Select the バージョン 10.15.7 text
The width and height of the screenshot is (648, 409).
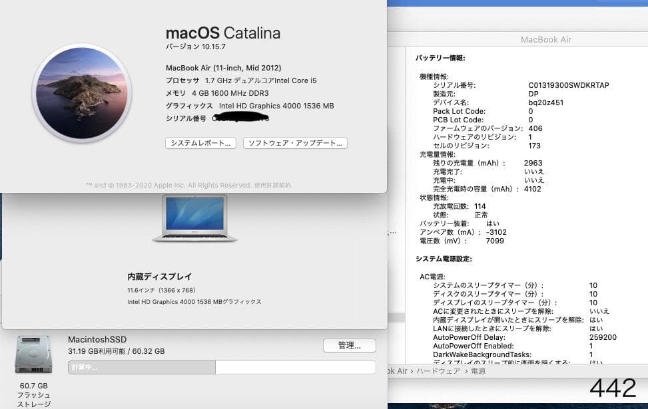tap(196, 47)
